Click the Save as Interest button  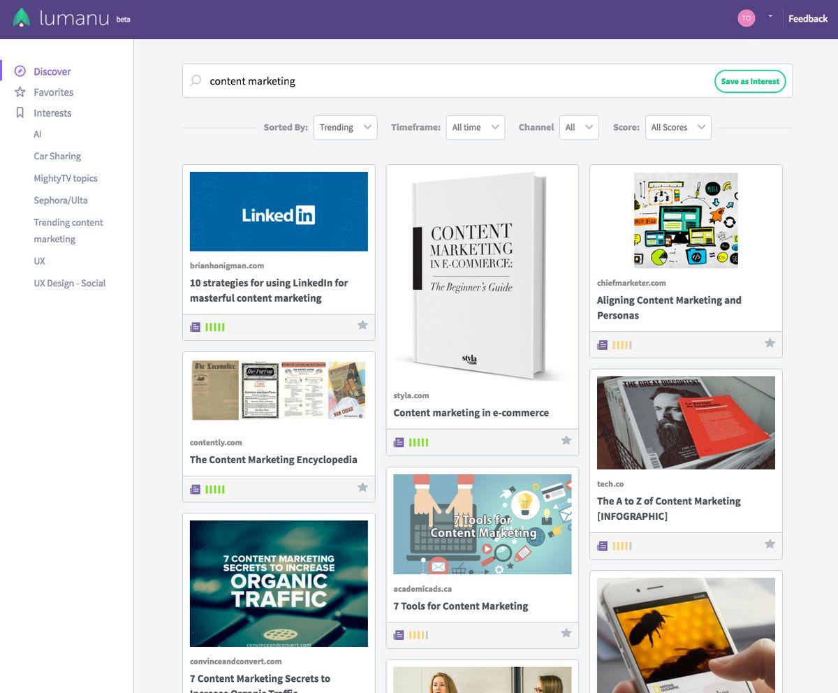point(750,81)
